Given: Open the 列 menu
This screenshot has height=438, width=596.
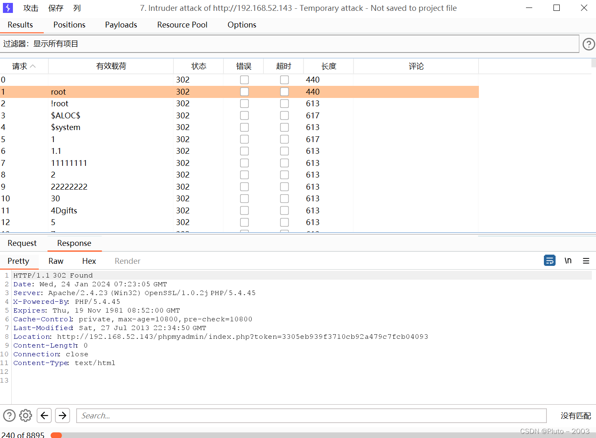Looking at the screenshot, I should tap(77, 8).
